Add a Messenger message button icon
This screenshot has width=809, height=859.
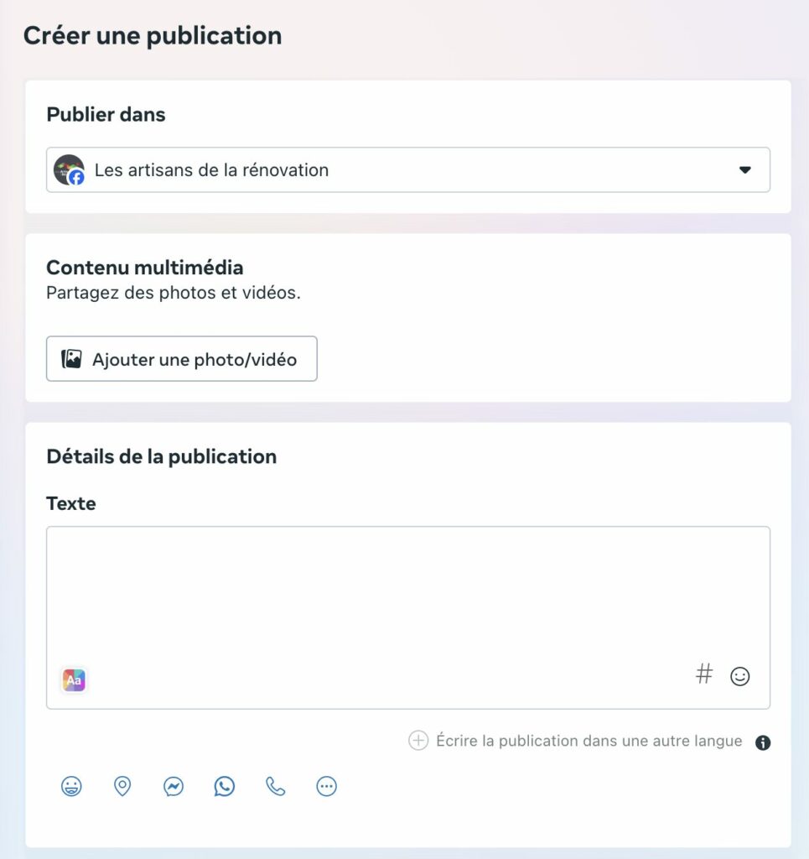(174, 787)
